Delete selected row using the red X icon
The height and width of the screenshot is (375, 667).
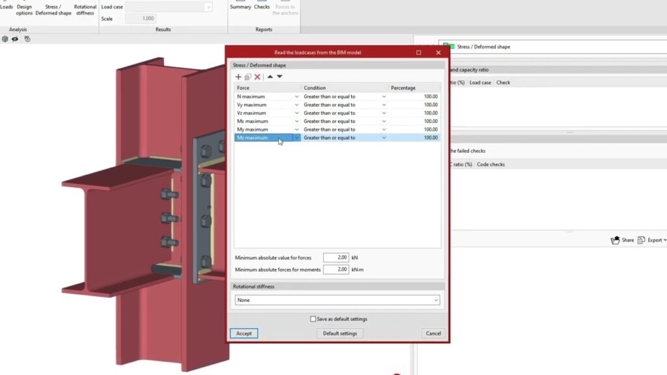[257, 77]
